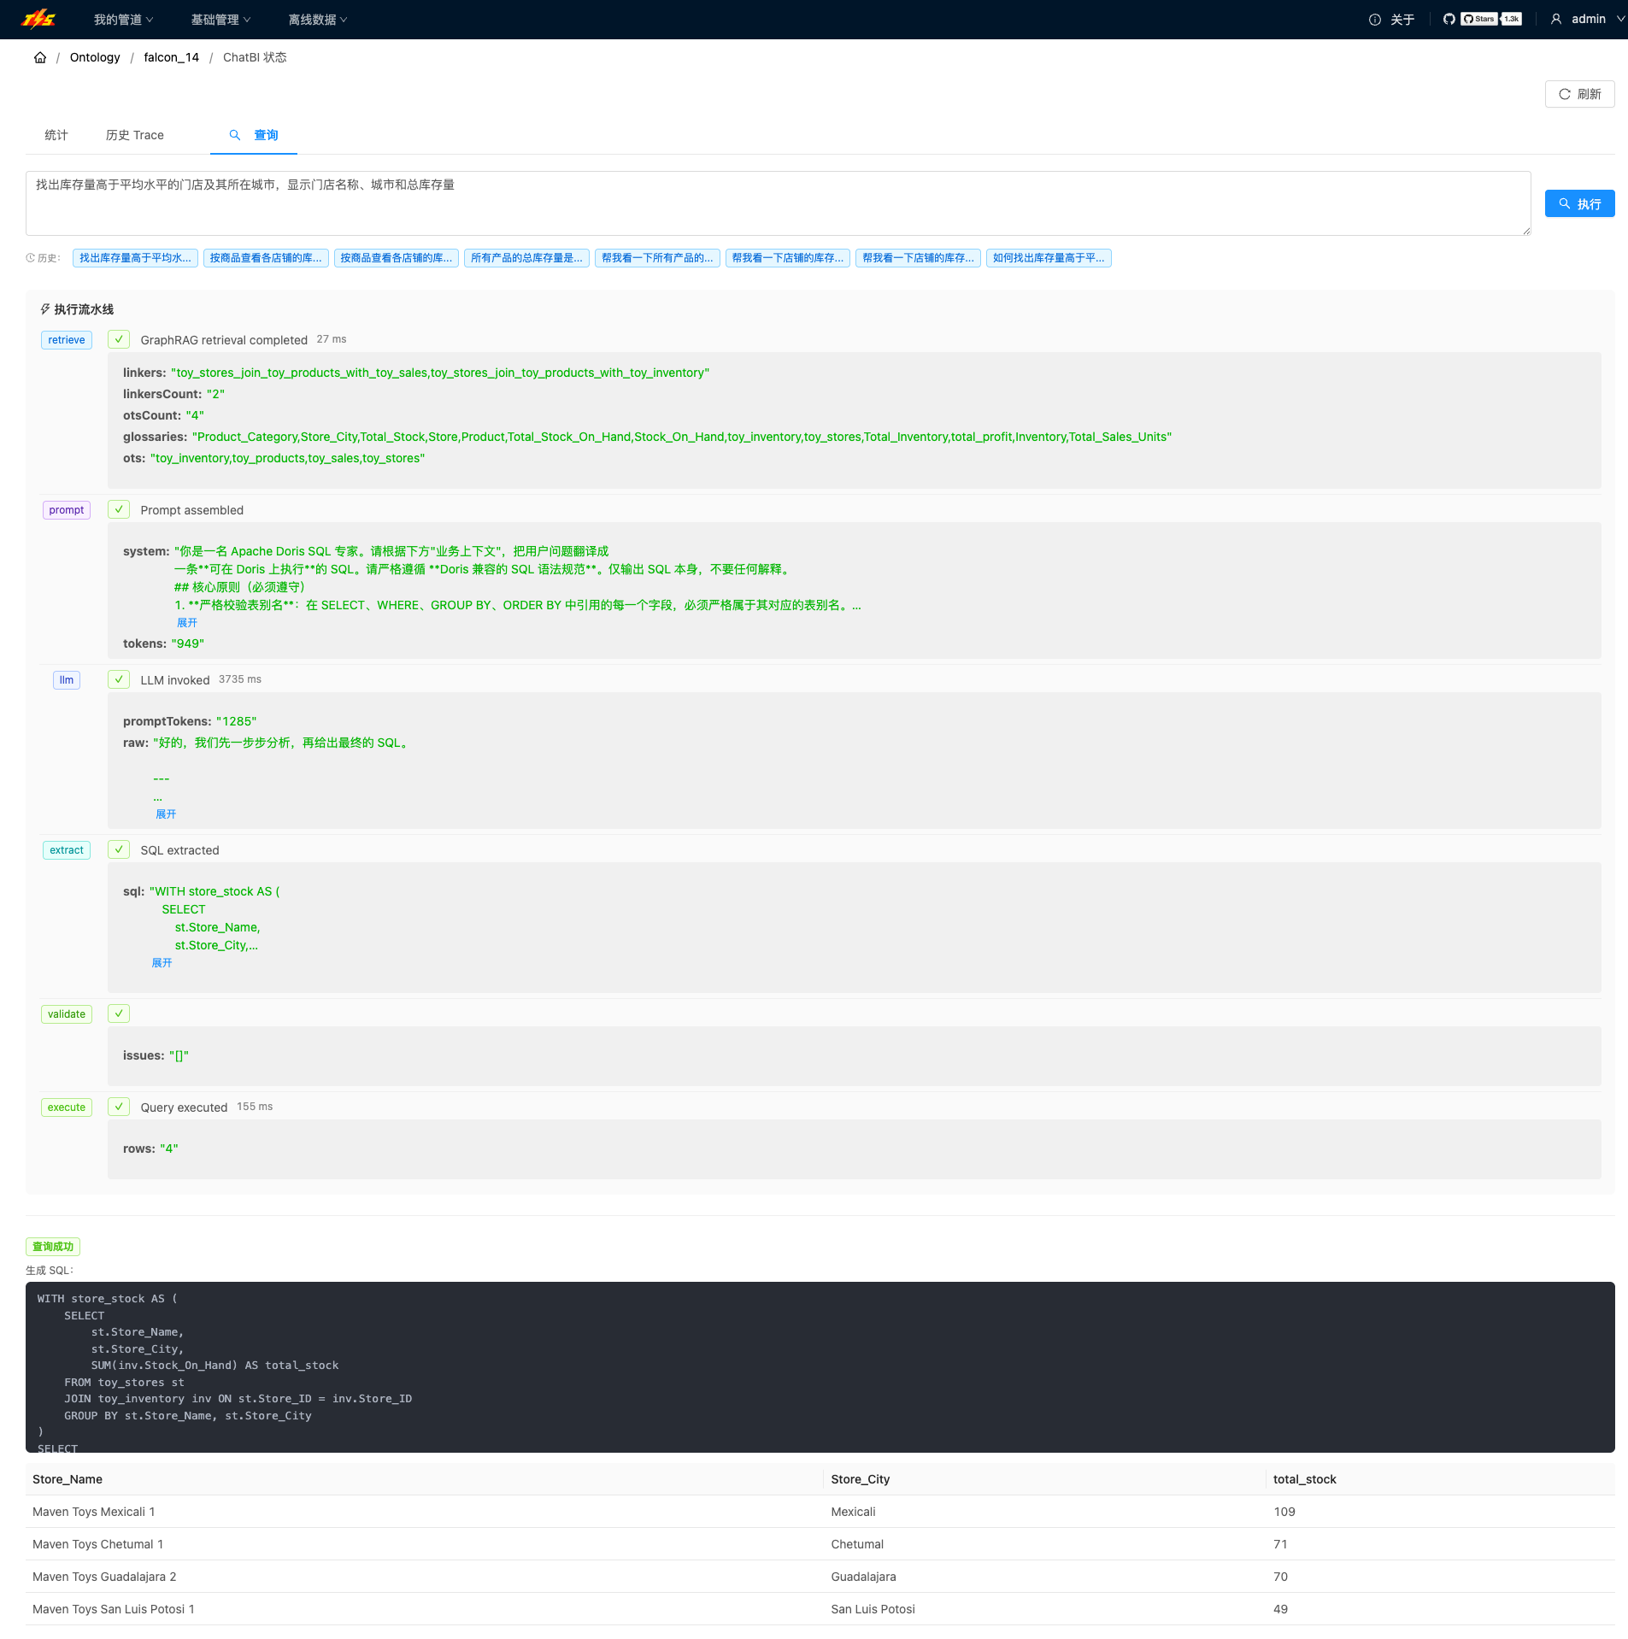Click the history clock icon
This screenshot has height=1639, width=1628.
pyautogui.click(x=30, y=258)
